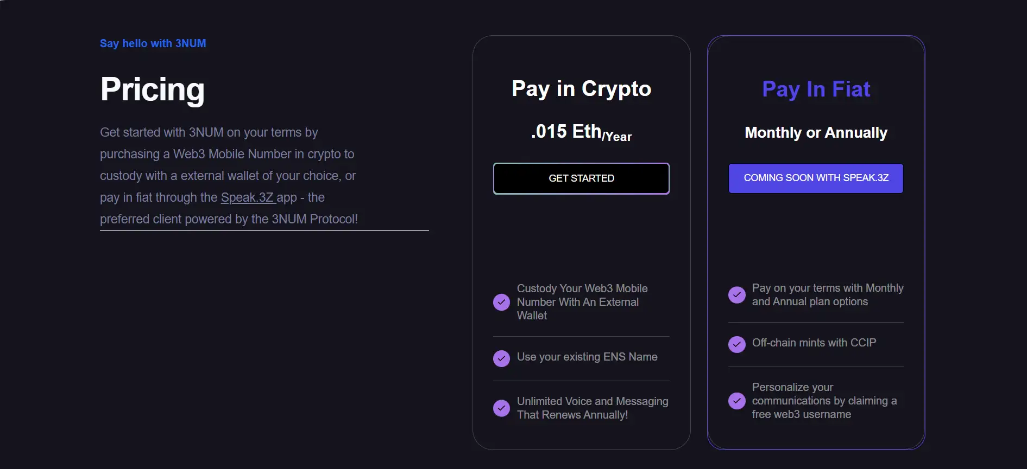Screen dimensions: 1027x469
Task: Open the Speak.3Z link in the description
Action: click(248, 197)
